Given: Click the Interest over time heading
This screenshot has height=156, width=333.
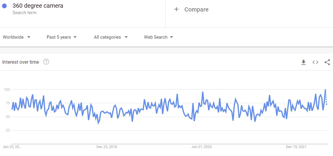Looking at the screenshot, I should point(21,62).
